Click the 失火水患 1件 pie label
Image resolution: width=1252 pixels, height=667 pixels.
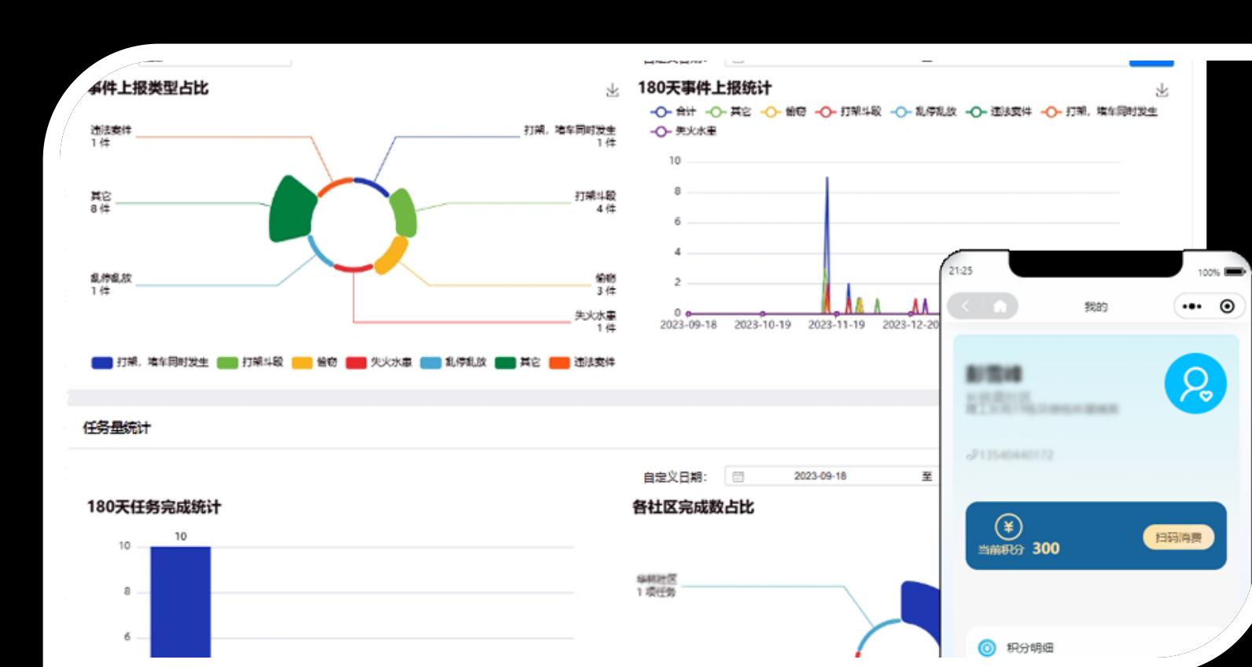(x=595, y=321)
